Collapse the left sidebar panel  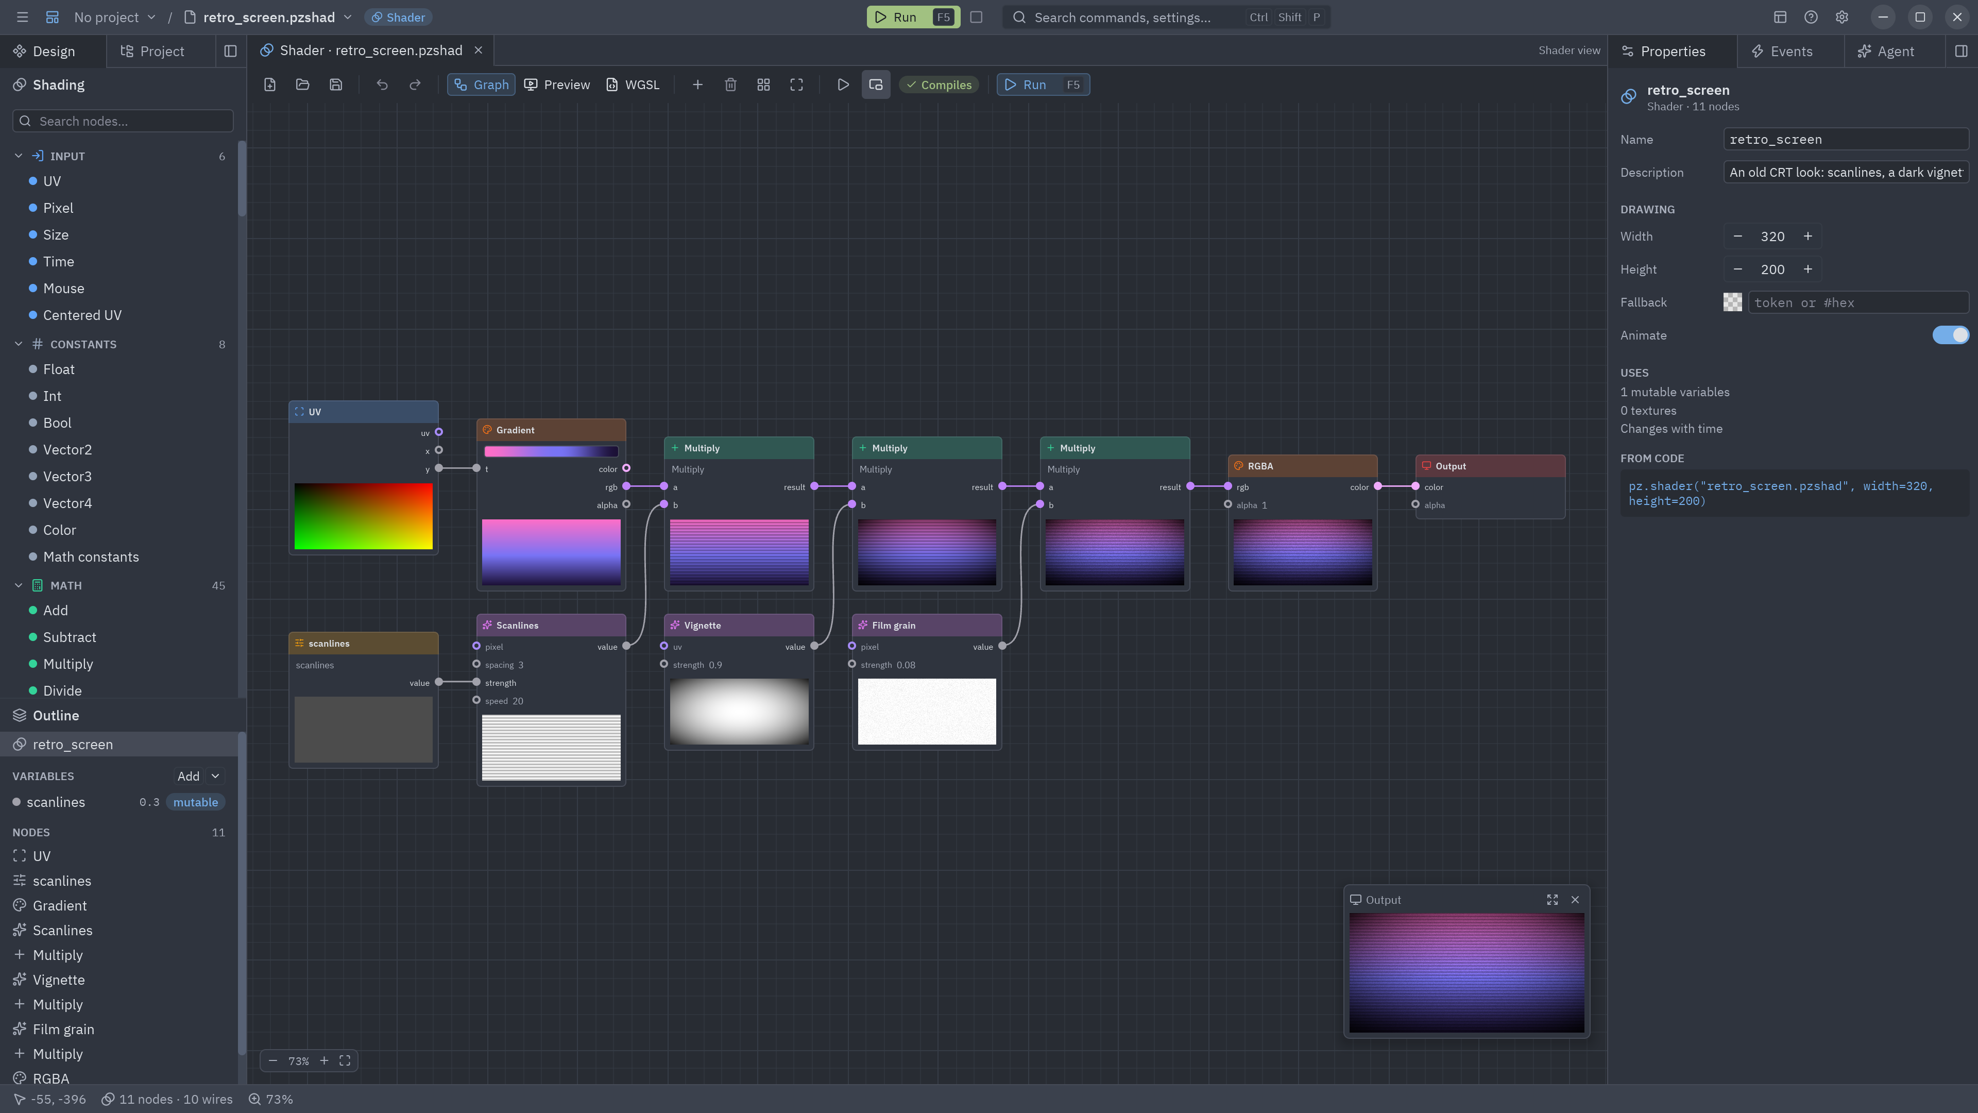pos(230,50)
